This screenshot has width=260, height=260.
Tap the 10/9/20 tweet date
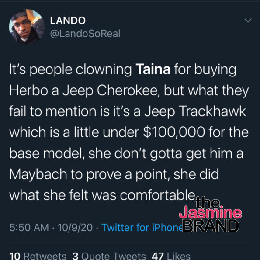[75, 227]
